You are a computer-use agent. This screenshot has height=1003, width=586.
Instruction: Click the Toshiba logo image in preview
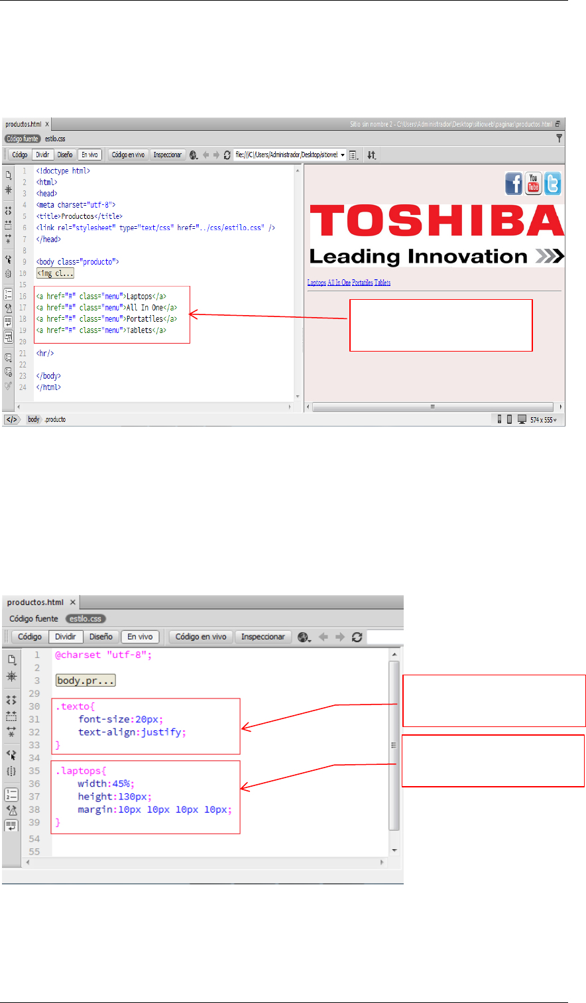coord(437,235)
